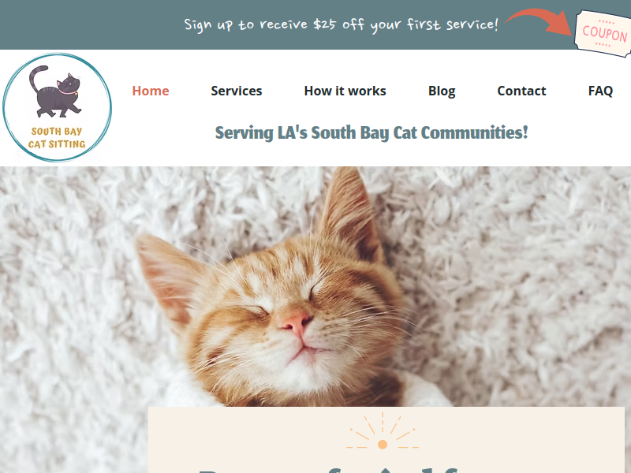Screen dimensions: 631x473
Task: Click the kitten's upright ear
Action: click(349, 209)
